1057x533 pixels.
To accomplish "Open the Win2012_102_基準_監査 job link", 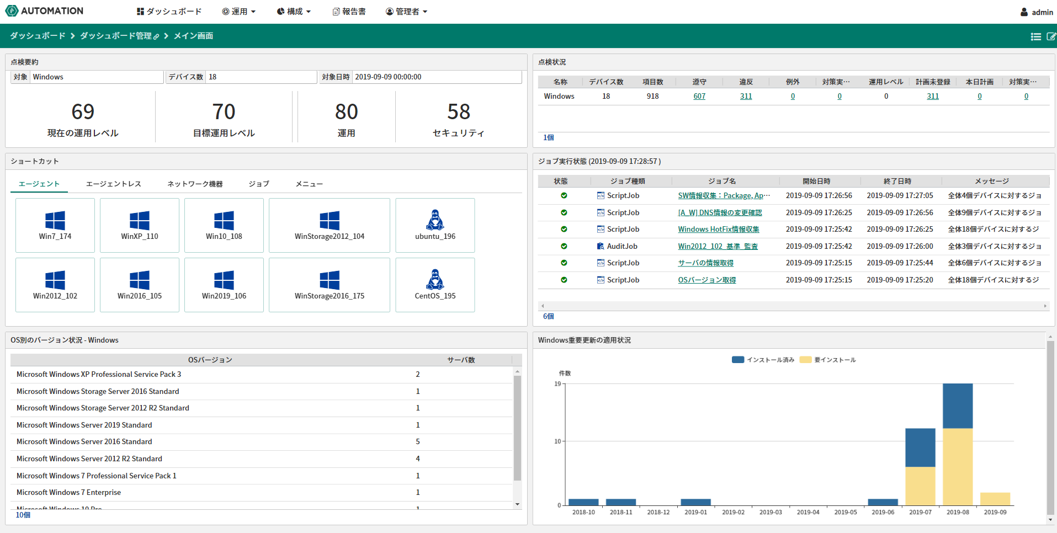I will 718,246.
